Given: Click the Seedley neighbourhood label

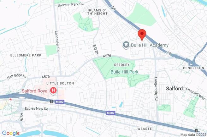Looking at the screenshot, I should tap(122, 65).
